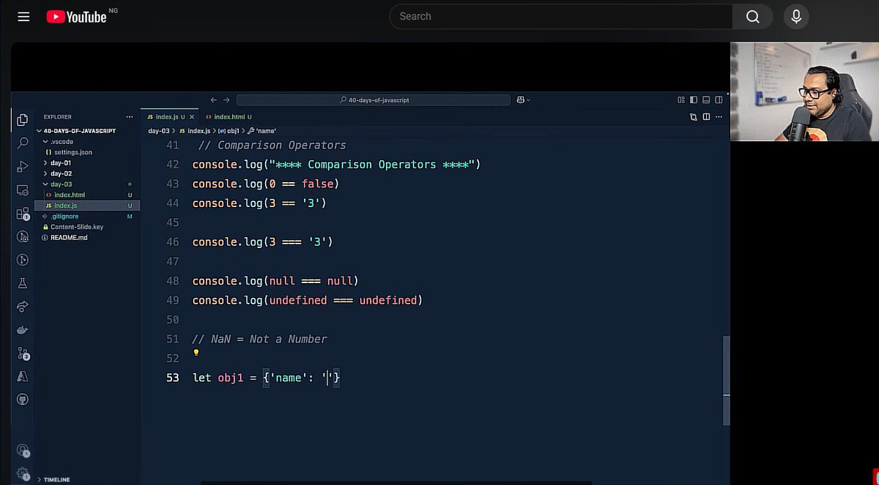Open the Extensions view with badge

point(23,214)
